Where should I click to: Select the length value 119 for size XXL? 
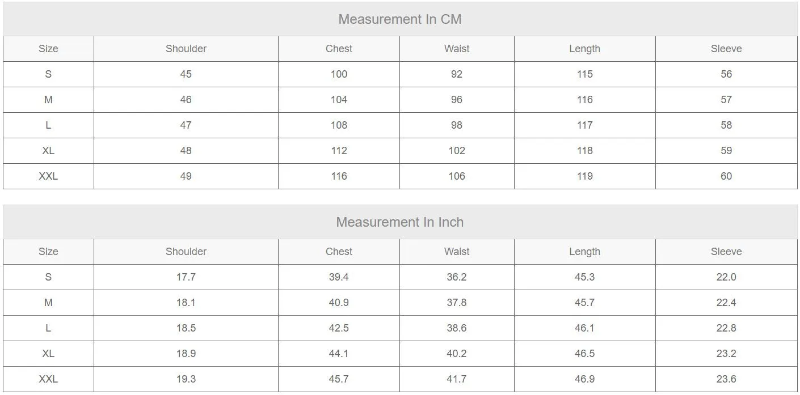(584, 176)
